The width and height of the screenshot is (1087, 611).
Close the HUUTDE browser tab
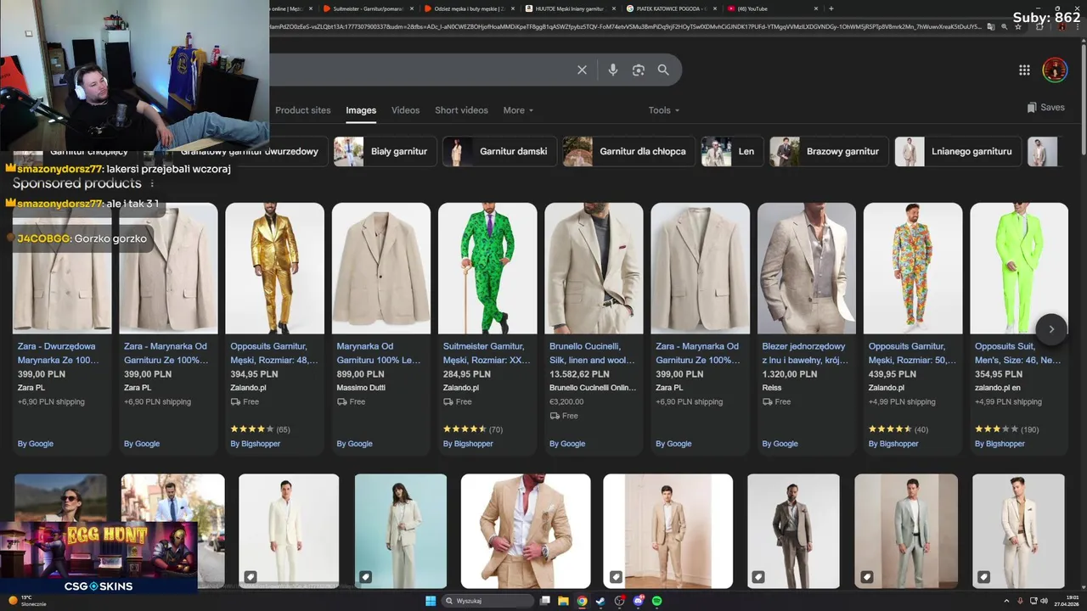(x=614, y=8)
